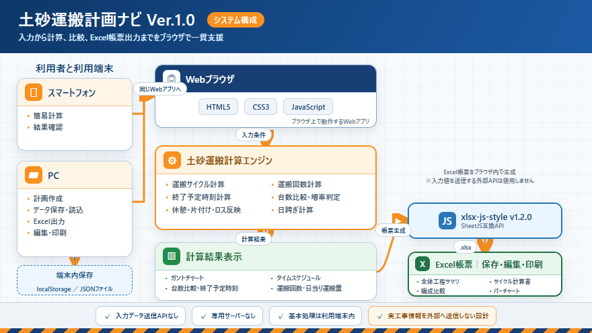This screenshot has width=592, height=333.
Task: Click the 入力データ送信APIなし checkmark
Action: coord(107,316)
